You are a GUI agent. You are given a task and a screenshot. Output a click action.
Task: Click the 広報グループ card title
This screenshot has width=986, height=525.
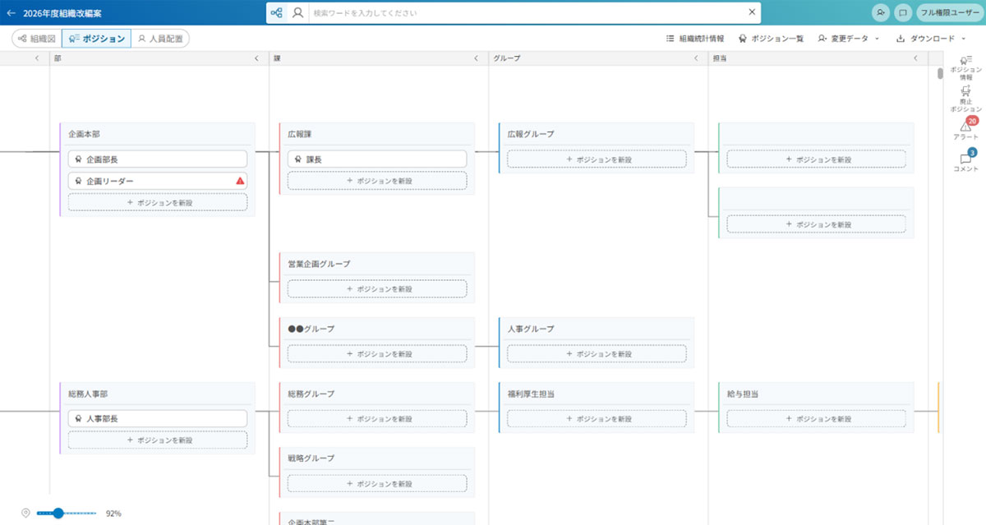[x=531, y=134]
